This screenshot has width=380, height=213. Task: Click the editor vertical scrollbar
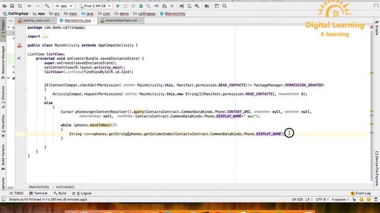click(x=372, y=106)
